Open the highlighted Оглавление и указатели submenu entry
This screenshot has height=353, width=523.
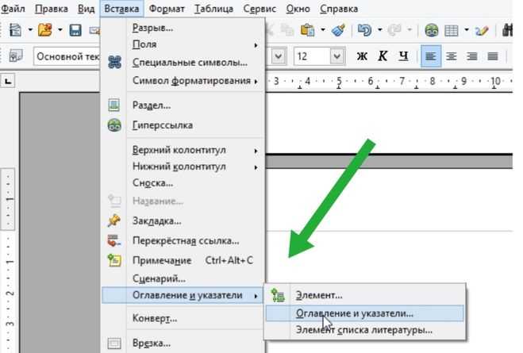[x=183, y=295]
